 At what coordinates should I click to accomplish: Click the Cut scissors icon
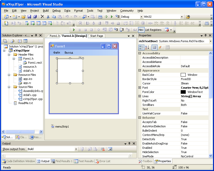[x=48, y=17]
